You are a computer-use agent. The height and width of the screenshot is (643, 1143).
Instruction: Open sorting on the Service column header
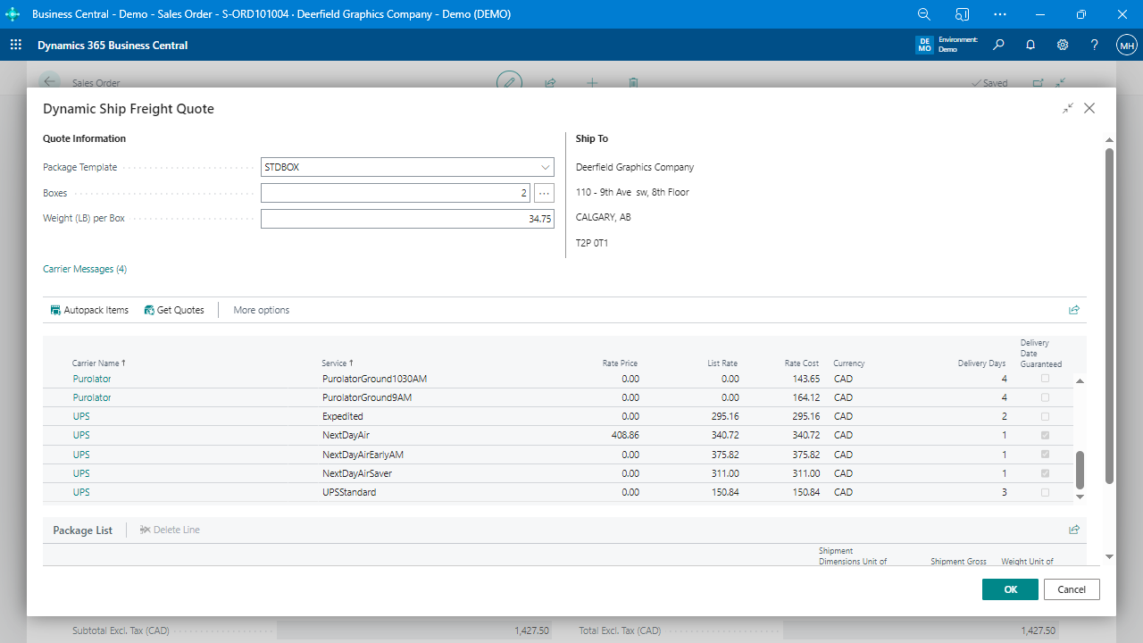click(337, 363)
